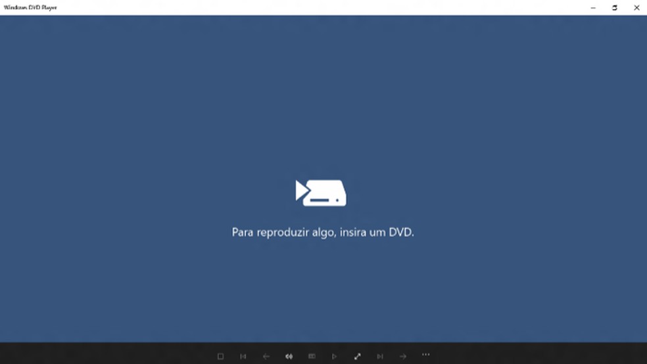
Task: Click the Stop playback button
Action: pos(220,356)
